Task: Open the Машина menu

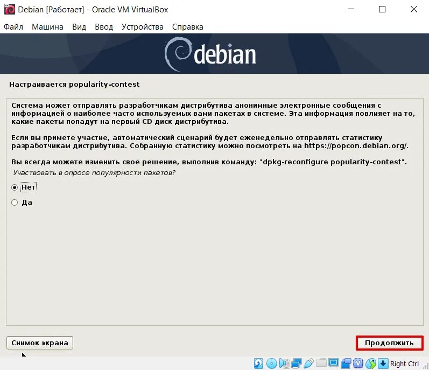Action: tap(47, 27)
